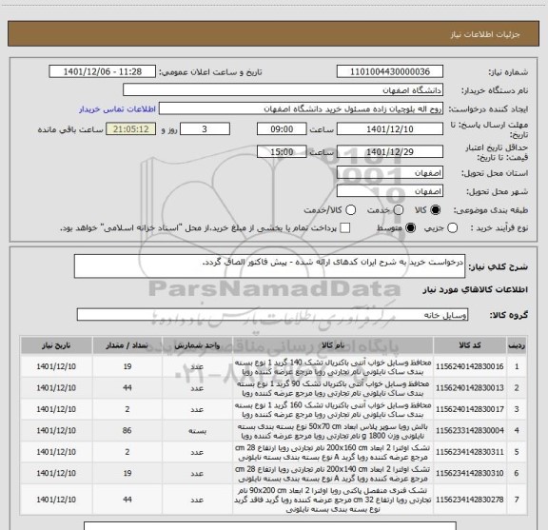Click the general description text box

269,266
